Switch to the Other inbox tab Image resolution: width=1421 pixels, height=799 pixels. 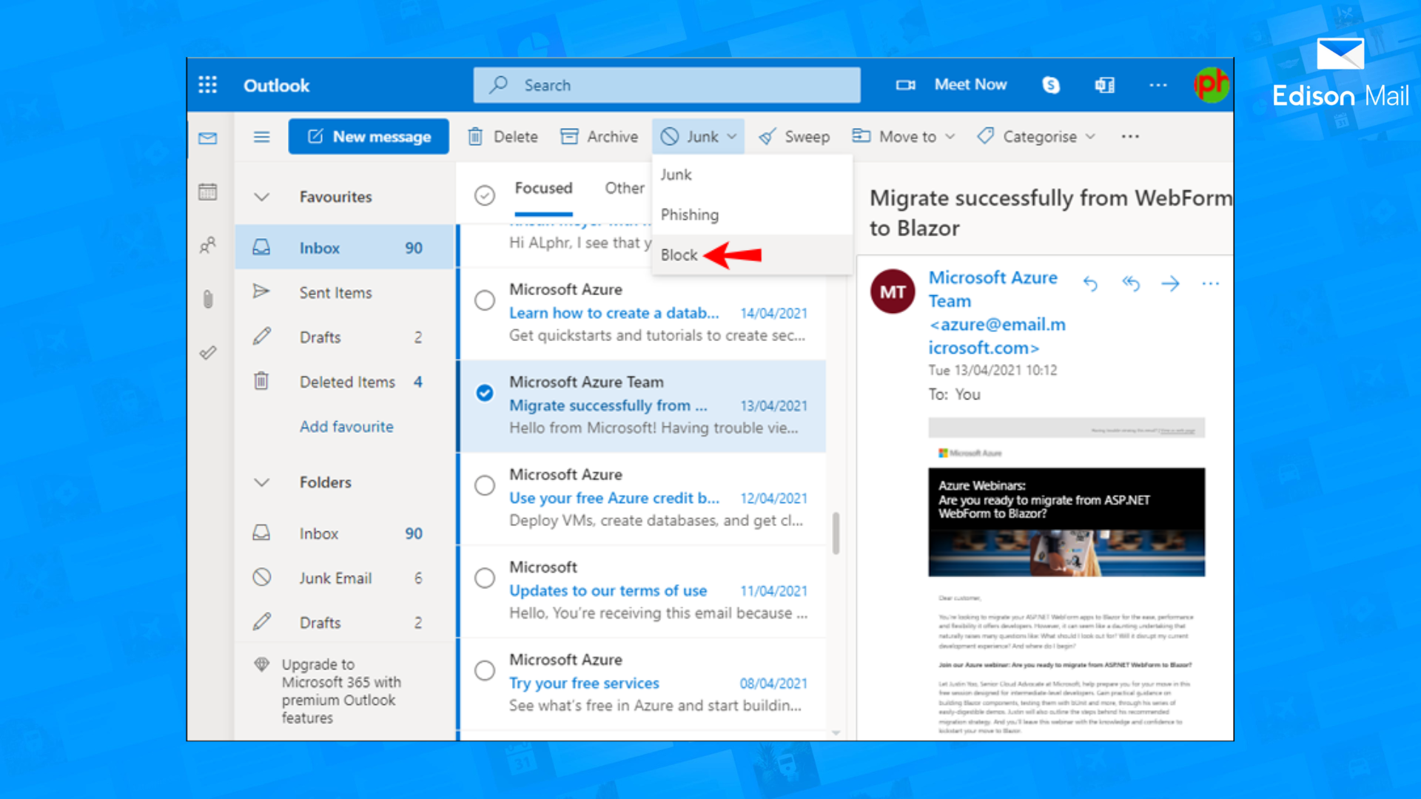pyautogui.click(x=624, y=188)
